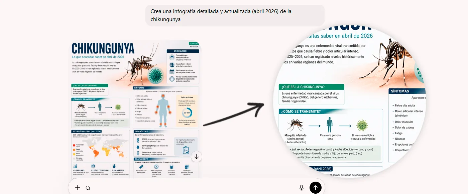
Task: Jump to latest with the down arrow
Action: 197,157
